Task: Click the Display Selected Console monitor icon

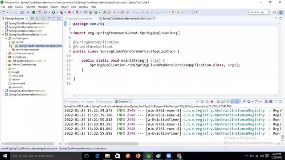Action: 249,102
